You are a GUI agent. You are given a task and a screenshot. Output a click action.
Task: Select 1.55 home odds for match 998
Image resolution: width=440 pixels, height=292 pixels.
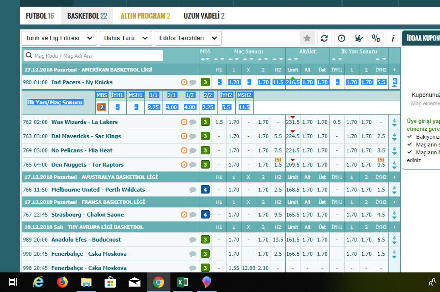pos(234,268)
